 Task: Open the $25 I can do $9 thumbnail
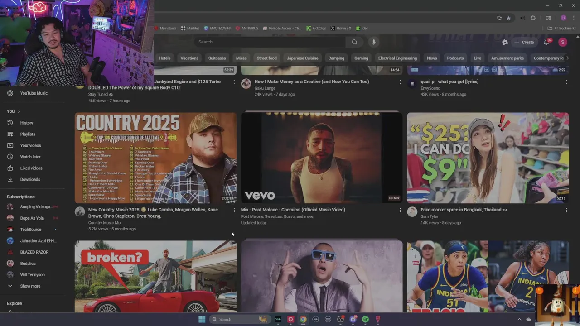[x=488, y=158]
